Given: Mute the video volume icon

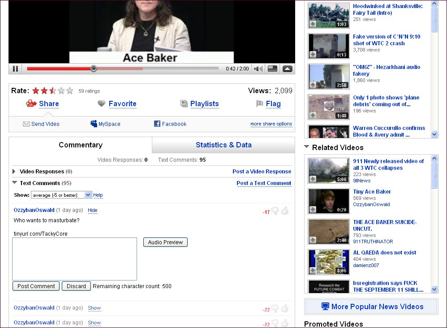Looking at the screenshot, I should pos(258,69).
